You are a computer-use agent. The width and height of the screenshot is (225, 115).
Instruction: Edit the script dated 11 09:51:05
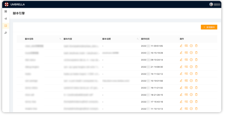181,46
